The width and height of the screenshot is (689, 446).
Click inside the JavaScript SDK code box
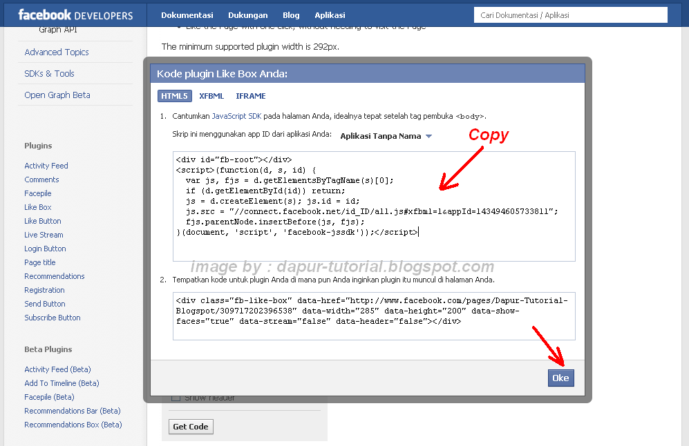coord(374,206)
